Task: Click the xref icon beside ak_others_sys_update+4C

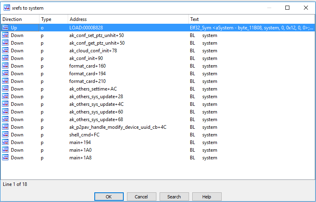Action: pos(6,104)
